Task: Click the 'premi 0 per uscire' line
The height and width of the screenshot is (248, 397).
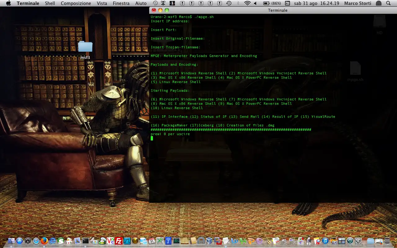Action: tap(170, 134)
